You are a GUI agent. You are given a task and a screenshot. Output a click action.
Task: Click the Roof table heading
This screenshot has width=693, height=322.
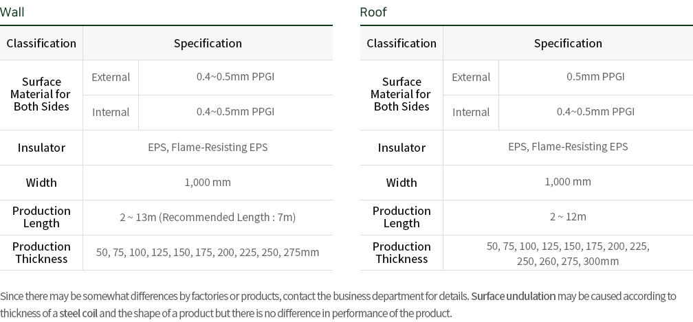coord(373,12)
